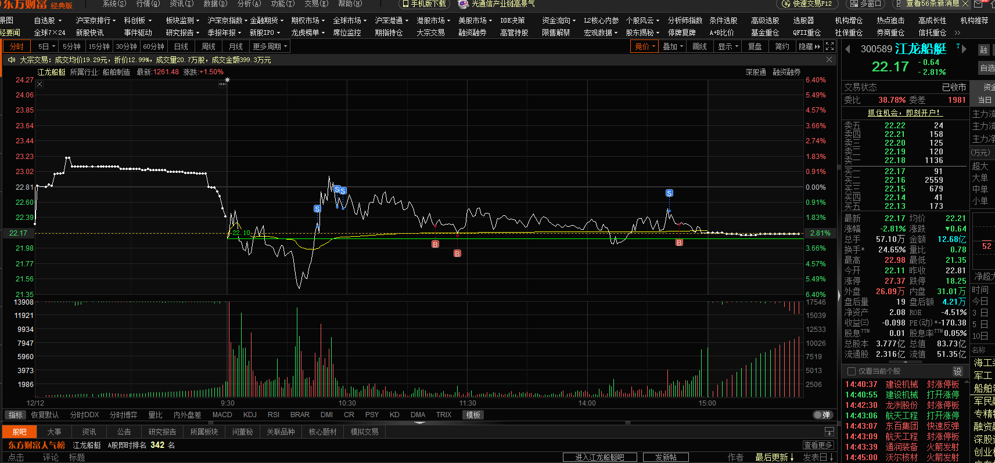Click the 融 margin badge icon
The height and width of the screenshot is (463, 995).
(983, 50)
